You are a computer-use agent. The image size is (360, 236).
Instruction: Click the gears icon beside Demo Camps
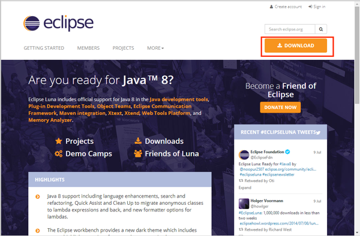[x=59, y=153]
